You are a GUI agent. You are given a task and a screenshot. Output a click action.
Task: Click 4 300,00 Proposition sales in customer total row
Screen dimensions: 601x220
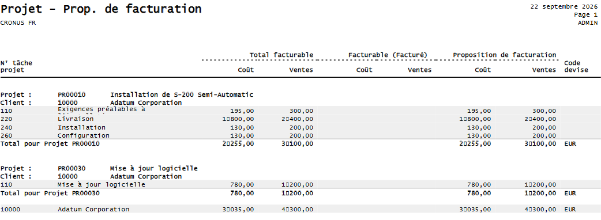click(540, 209)
